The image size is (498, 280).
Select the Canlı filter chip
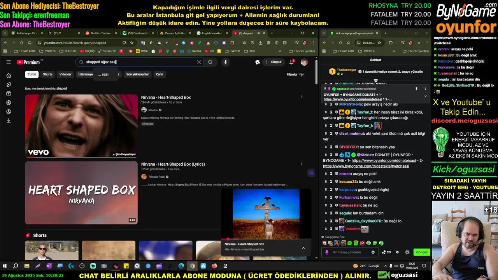(x=160, y=74)
